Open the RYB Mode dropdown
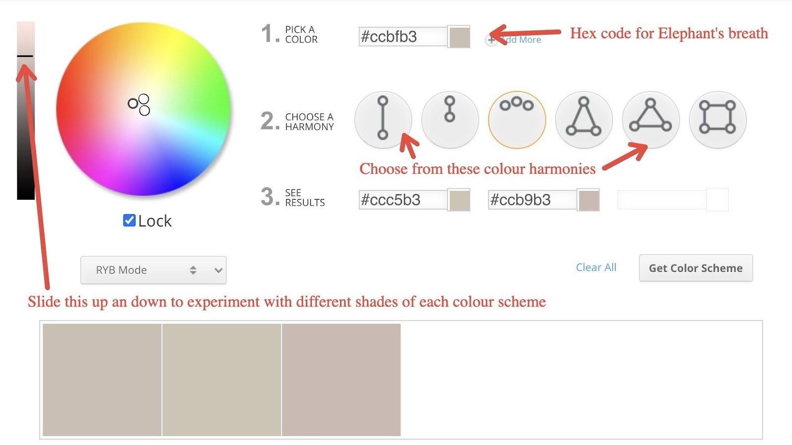Screen dimensions: 792x445 (x=153, y=270)
